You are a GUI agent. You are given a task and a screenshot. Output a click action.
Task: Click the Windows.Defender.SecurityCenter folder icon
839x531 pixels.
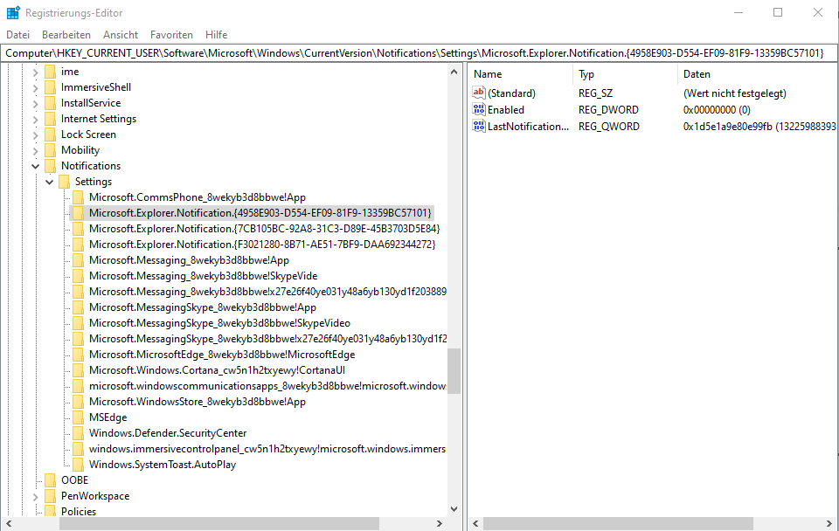[78, 433]
